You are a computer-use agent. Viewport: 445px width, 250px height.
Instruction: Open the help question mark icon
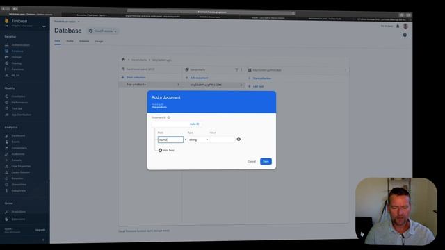405,35
